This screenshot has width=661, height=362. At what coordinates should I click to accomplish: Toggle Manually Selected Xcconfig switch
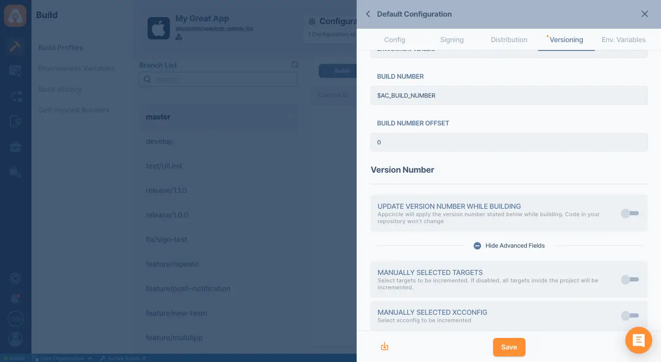click(630, 316)
